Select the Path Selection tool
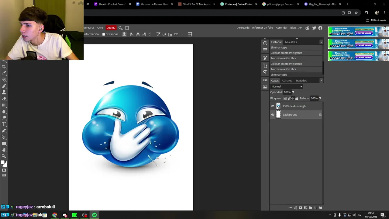Screen dimensions: 389x219 (x=4, y=137)
